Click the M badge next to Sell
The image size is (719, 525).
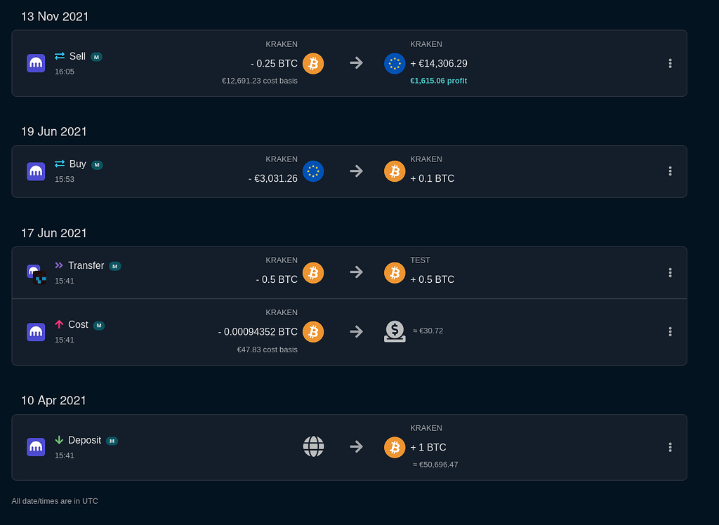point(96,57)
